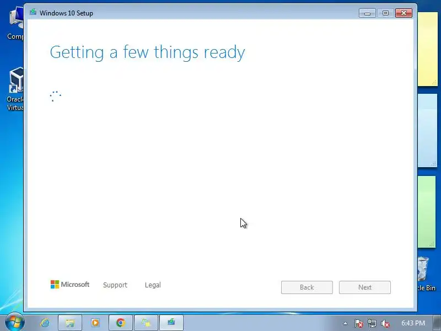Open Windows Explorer from the taskbar
The width and height of the screenshot is (441, 331).
pyautogui.click(x=70, y=323)
